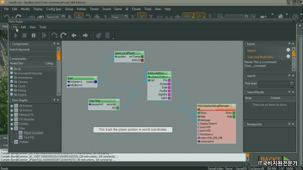
Task: Close the SearchResults panel
Action: pyautogui.click(x=293, y=92)
